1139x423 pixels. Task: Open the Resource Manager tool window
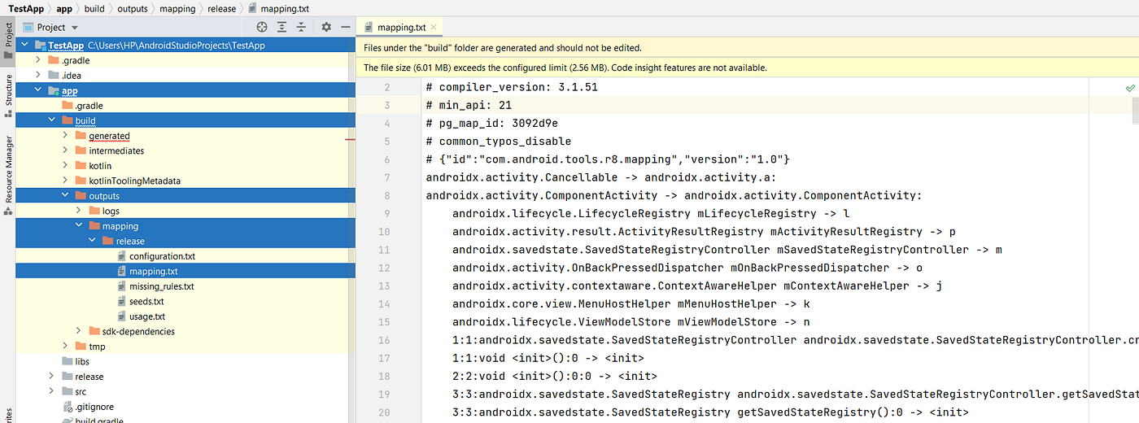click(8, 175)
